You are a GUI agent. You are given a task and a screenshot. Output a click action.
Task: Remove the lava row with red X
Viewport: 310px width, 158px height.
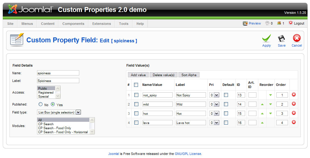294,122
